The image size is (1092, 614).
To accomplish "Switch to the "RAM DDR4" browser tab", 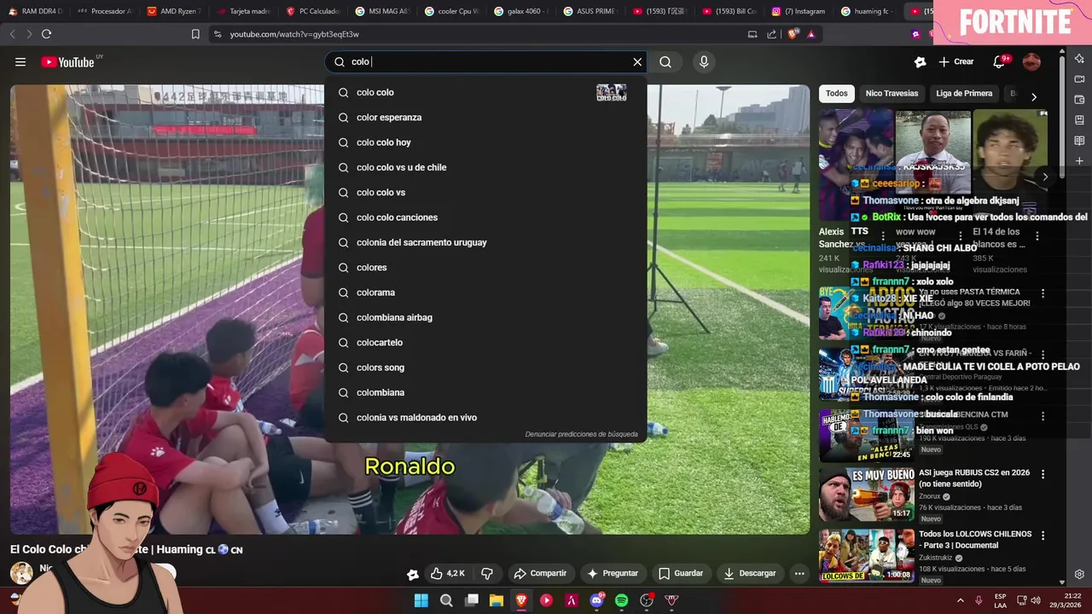I will [x=36, y=11].
